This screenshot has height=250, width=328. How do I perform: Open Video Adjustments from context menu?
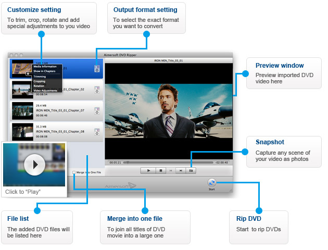tap(45, 91)
